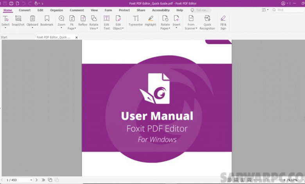Create new PDF from title bar icon
This screenshot has width=305, height=184.
[x=18, y=3]
